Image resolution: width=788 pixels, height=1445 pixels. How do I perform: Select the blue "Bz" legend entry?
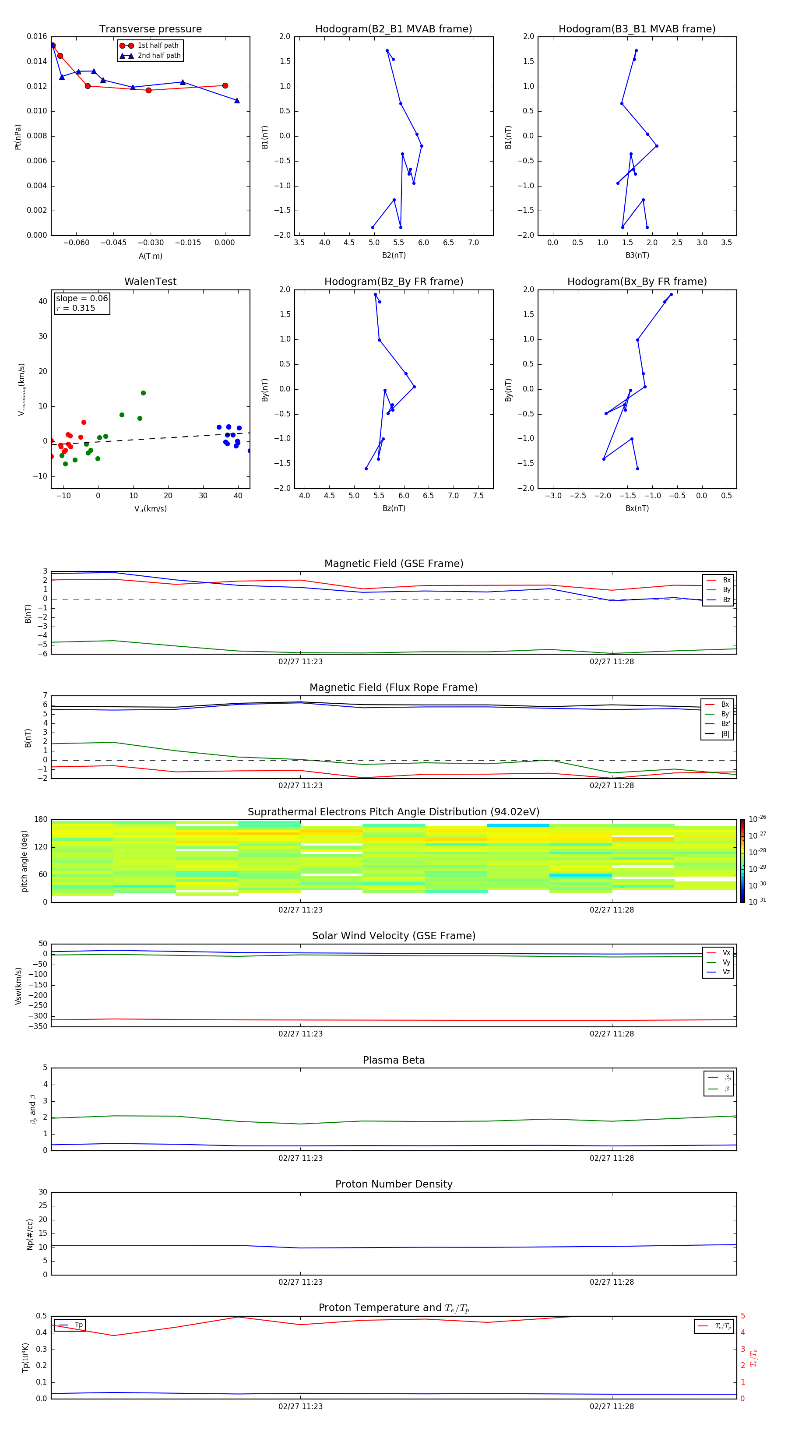point(718,599)
